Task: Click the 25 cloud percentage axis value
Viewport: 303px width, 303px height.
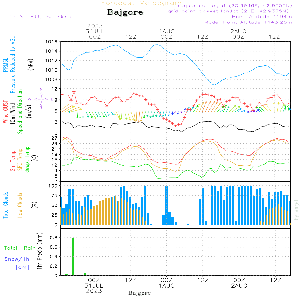Action: 55,215
